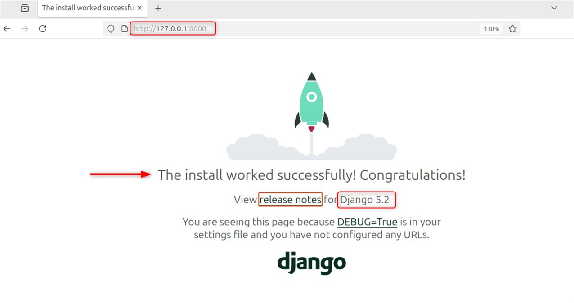This screenshot has height=303, width=574.
Task: Click the shield tracking protection icon
Action: click(x=110, y=28)
